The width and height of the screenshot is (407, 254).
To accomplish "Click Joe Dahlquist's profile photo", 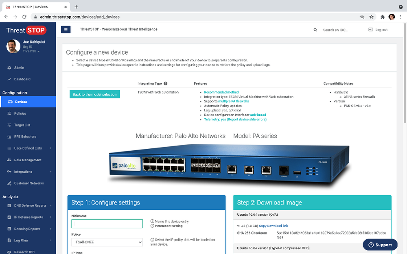I will [13, 46].
